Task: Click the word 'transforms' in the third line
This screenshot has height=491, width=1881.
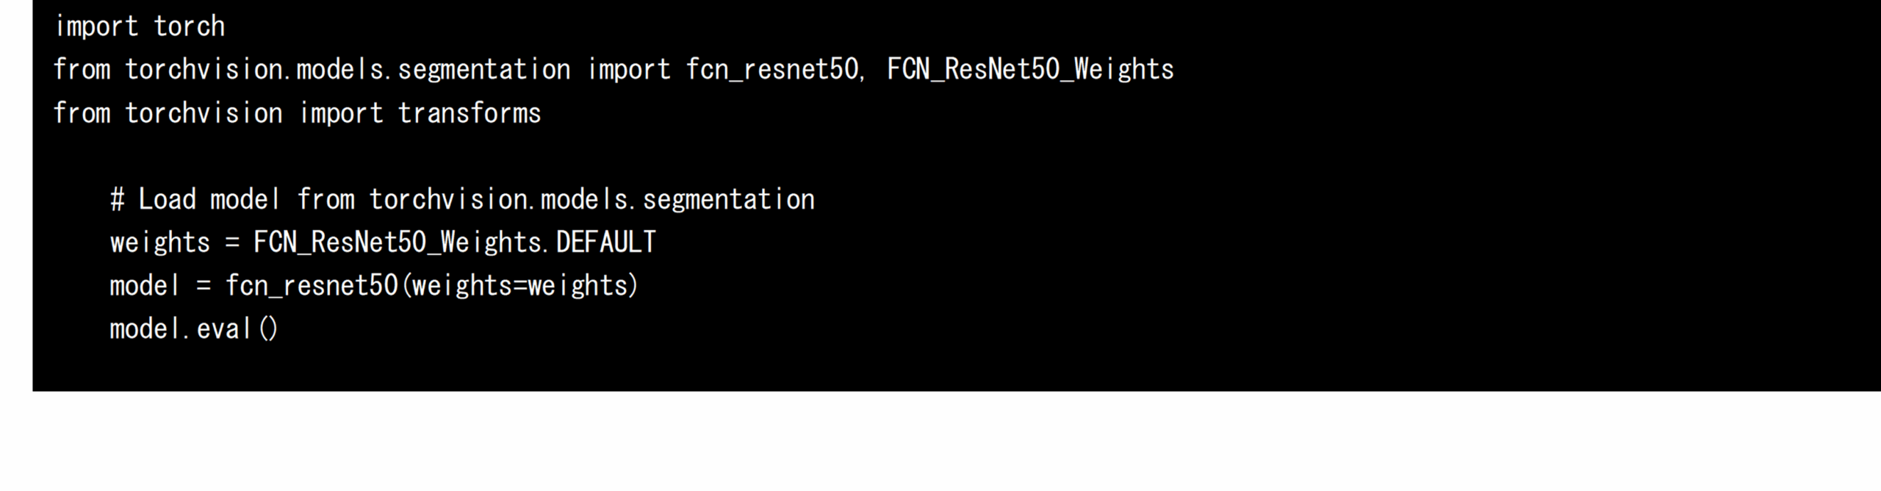Action: 470,113
